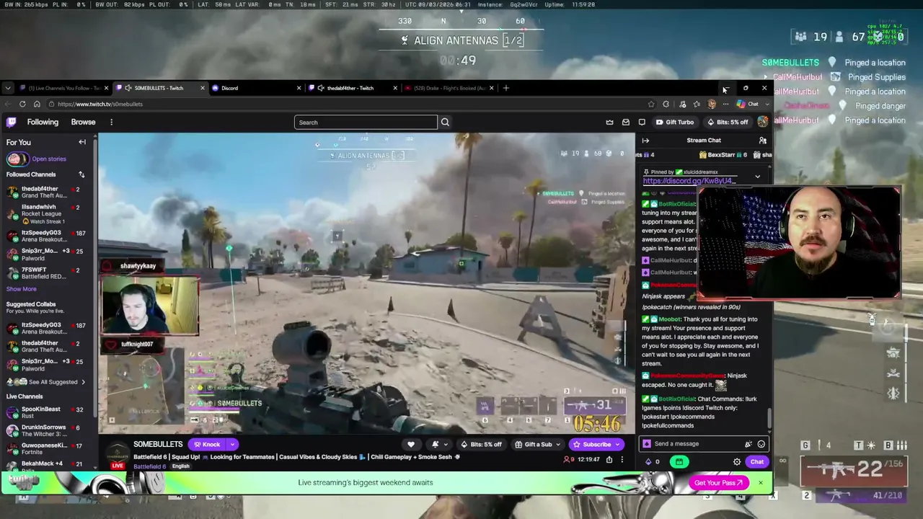
Task: Open stream options three-dot menu
Action: click(x=622, y=459)
